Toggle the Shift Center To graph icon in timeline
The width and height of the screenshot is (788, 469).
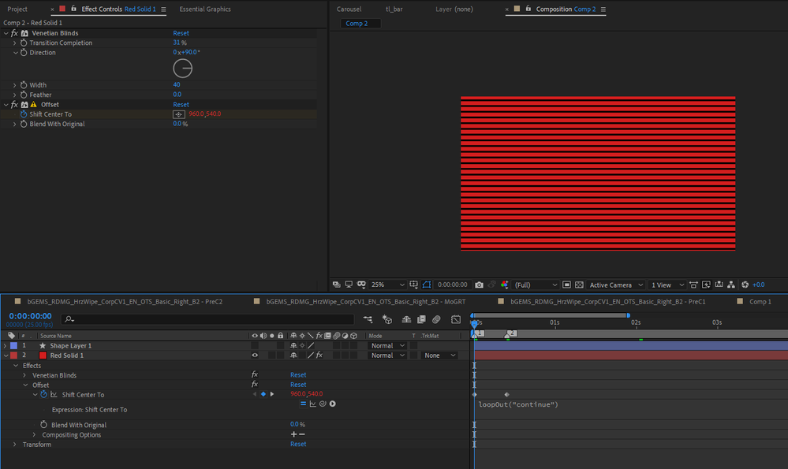(x=54, y=394)
